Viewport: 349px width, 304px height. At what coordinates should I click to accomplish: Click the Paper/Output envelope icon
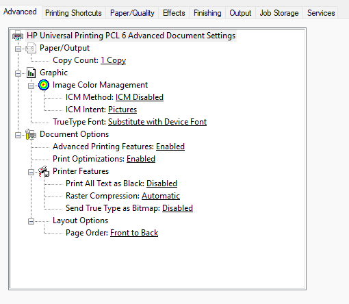coord(31,48)
